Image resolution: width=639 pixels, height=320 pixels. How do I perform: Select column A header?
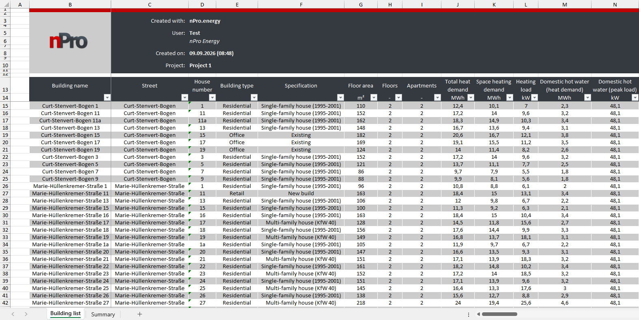tap(20, 4)
